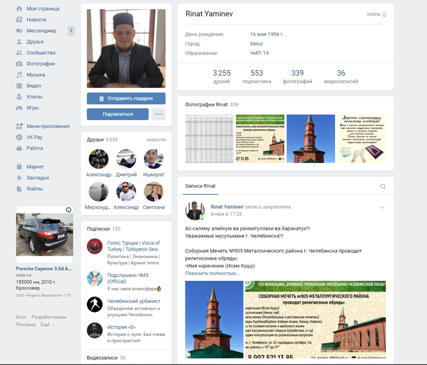Open the Messenger icon in sidebar

(19, 31)
